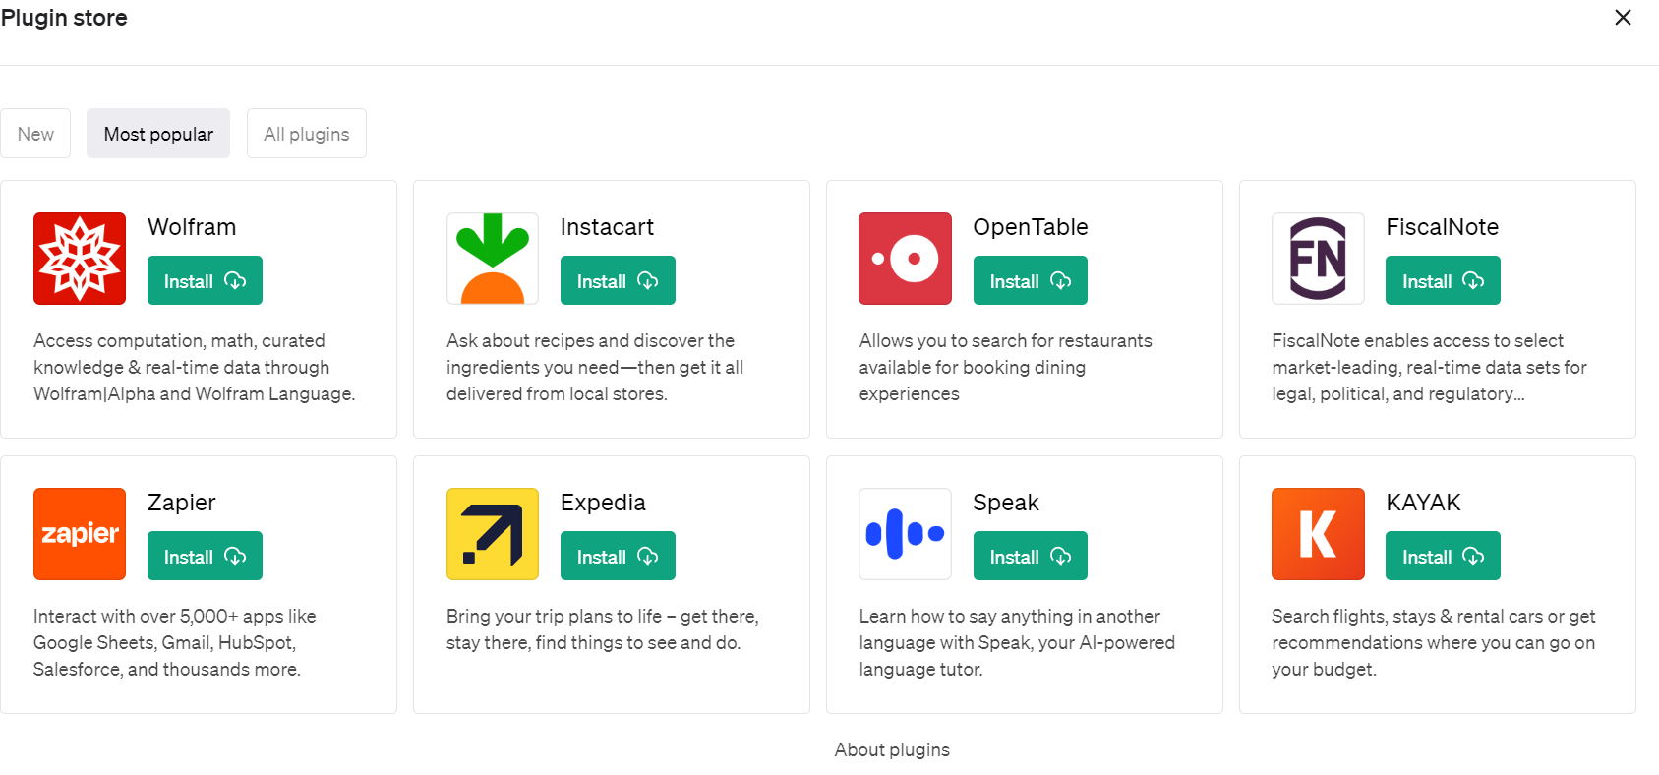
Task: Install the Zapier plugin
Action: (205, 557)
